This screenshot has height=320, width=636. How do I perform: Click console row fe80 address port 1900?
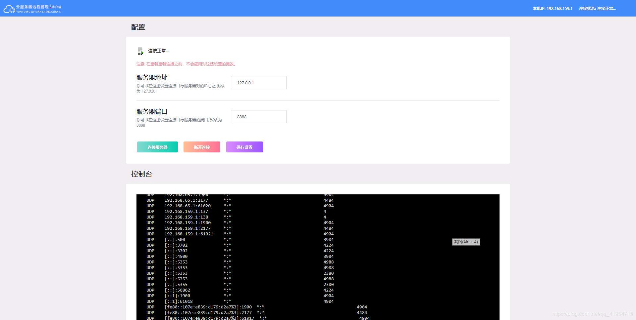click(257, 307)
